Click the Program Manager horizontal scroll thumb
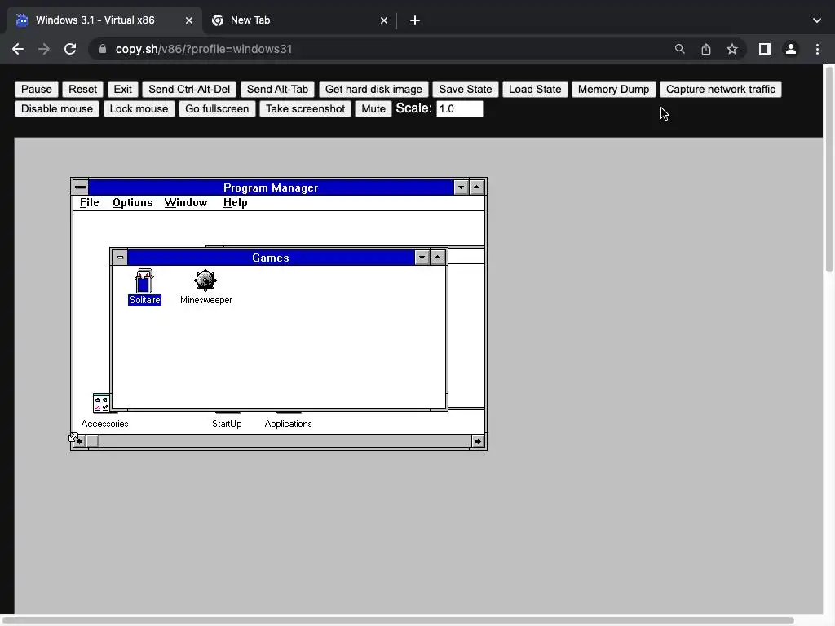Viewport: 835px width, 626px height. (x=93, y=441)
